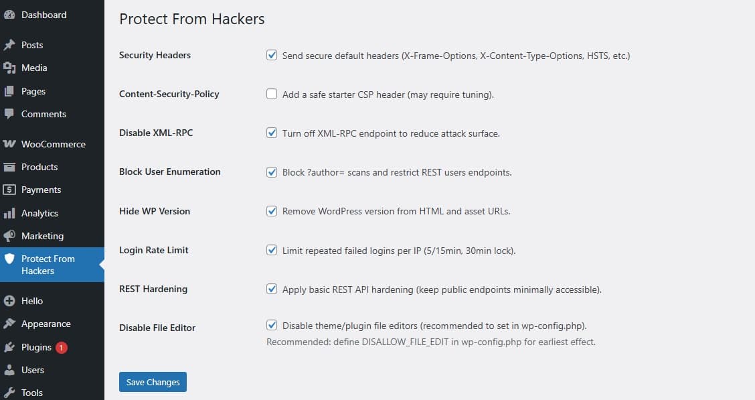The width and height of the screenshot is (755, 400).
Task: Click the Appearance paintbrush icon
Action: point(9,324)
